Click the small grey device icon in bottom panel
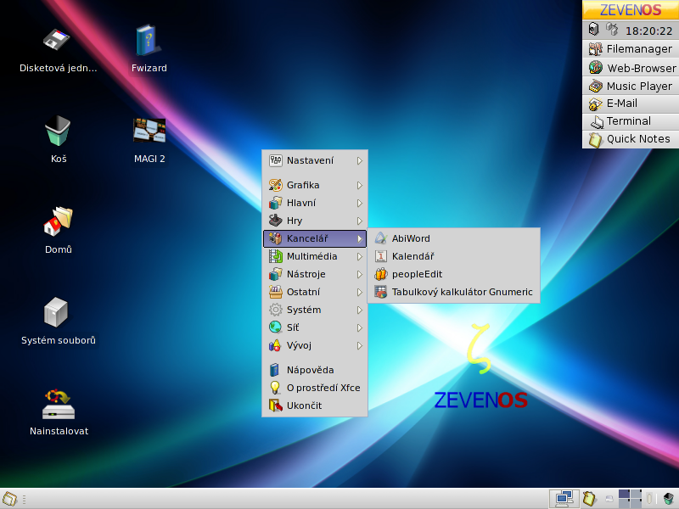The width and height of the screenshot is (679, 509). pyautogui.click(x=609, y=499)
